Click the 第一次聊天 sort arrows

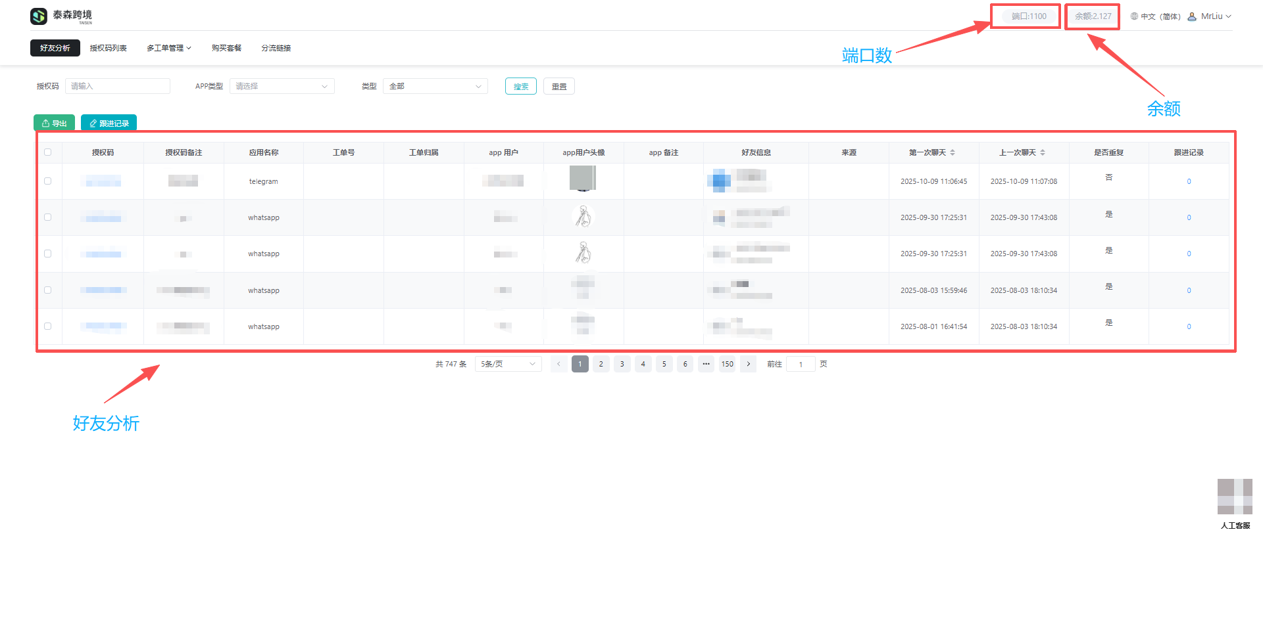pyautogui.click(x=953, y=152)
